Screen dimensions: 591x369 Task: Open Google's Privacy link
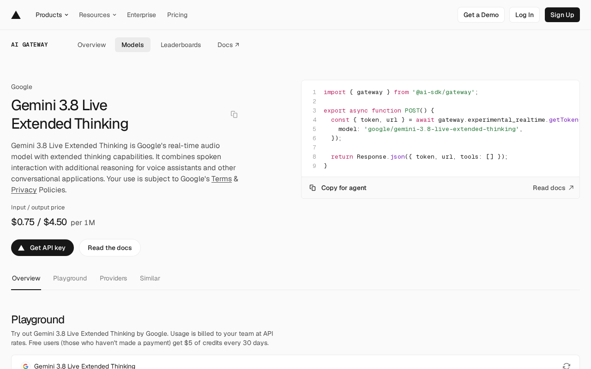point(24,190)
